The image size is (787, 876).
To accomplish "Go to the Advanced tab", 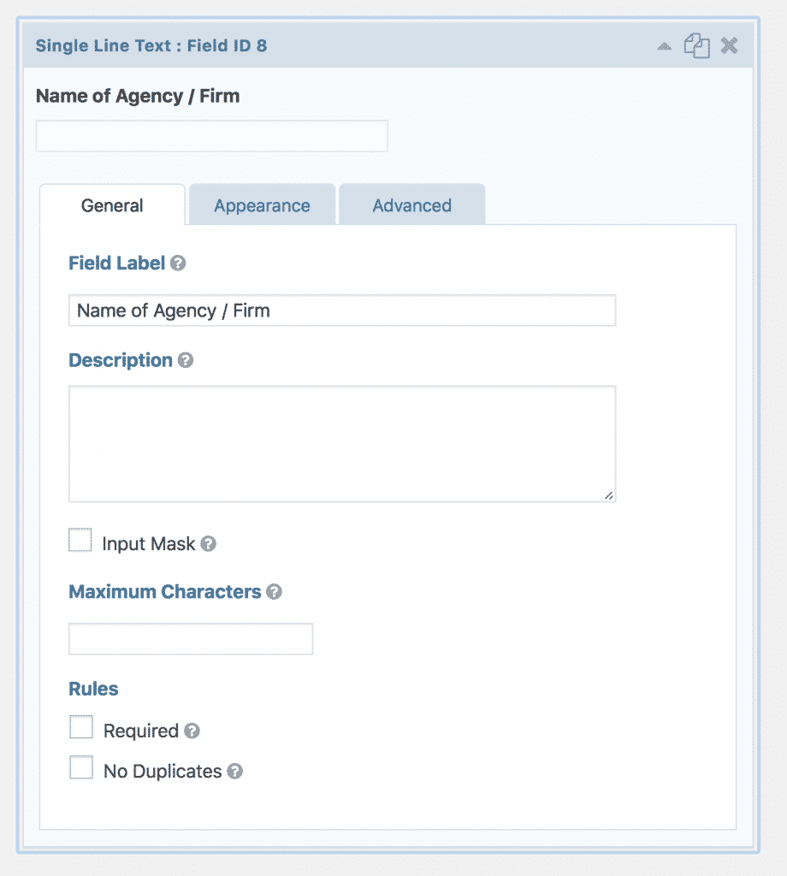I will pyautogui.click(x=411, y=205).
